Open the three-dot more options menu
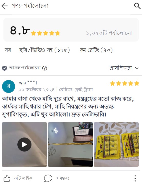Screen dimensions: 142x187 tap(135, 179)
